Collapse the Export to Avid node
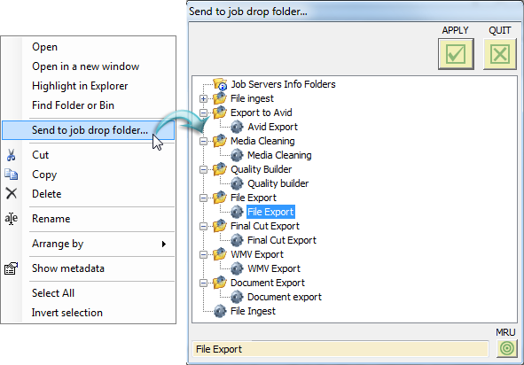Viewport: 524px width, 365px height. 203,113
